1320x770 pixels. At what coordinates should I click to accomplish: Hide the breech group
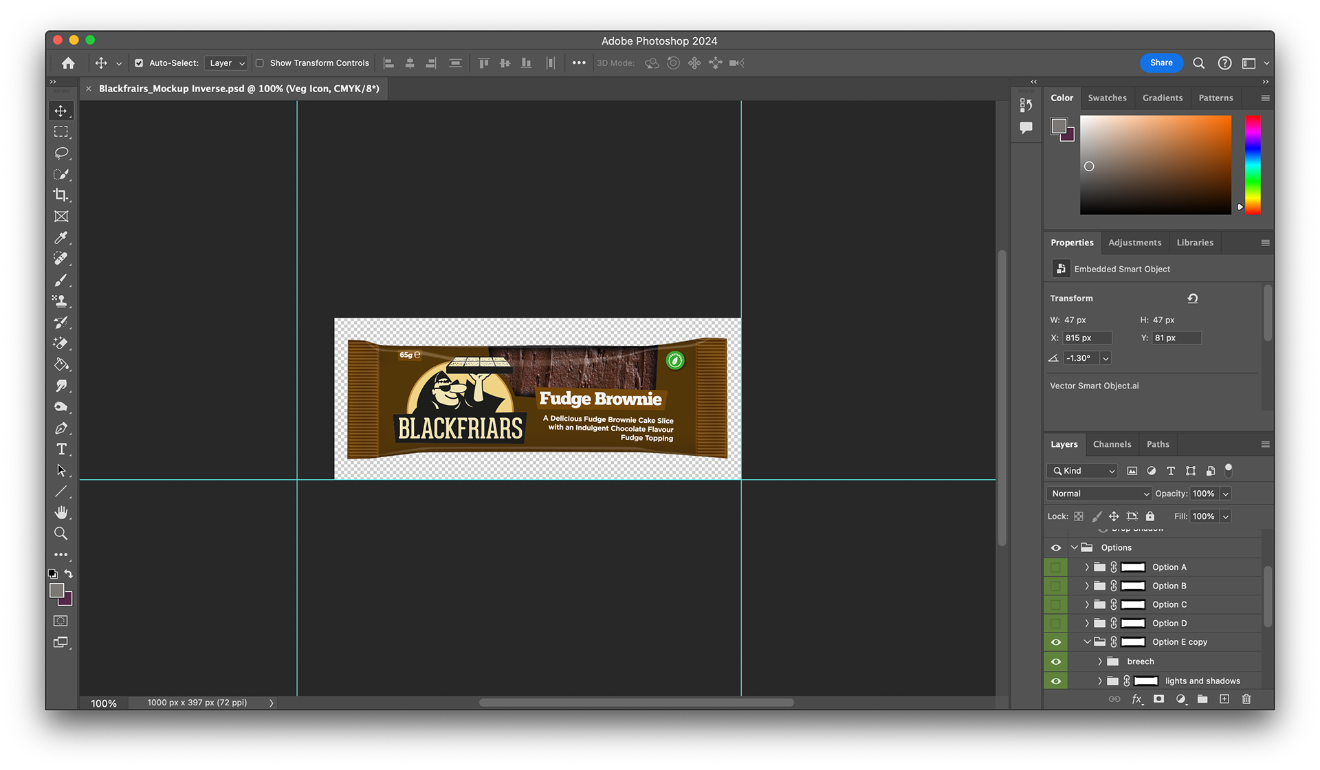pos(1056,661)
